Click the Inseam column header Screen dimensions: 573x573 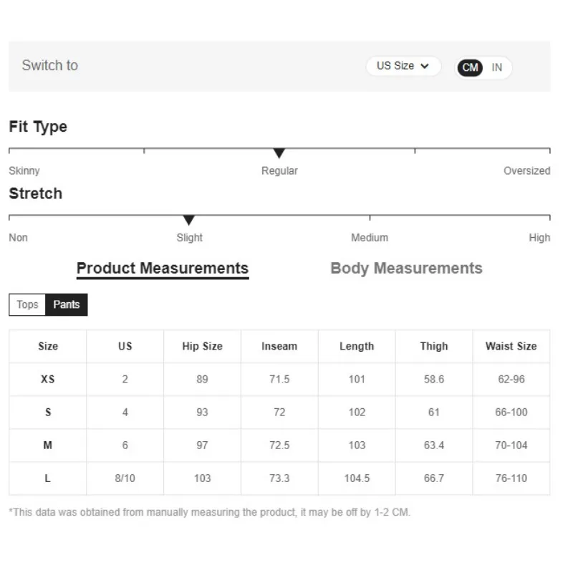(279, 346)
